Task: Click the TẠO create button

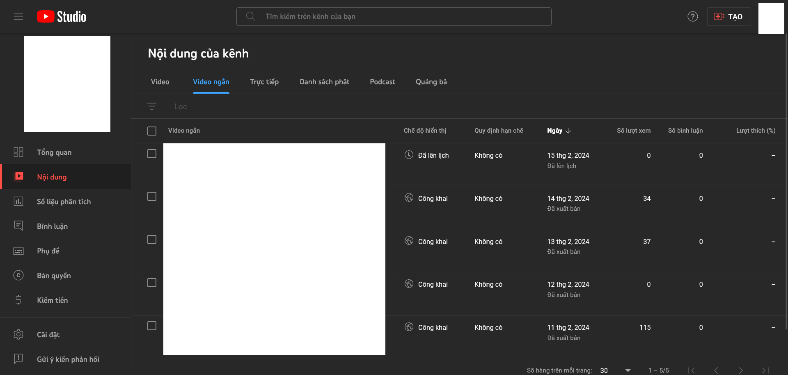Action: (x=729, y=16)
